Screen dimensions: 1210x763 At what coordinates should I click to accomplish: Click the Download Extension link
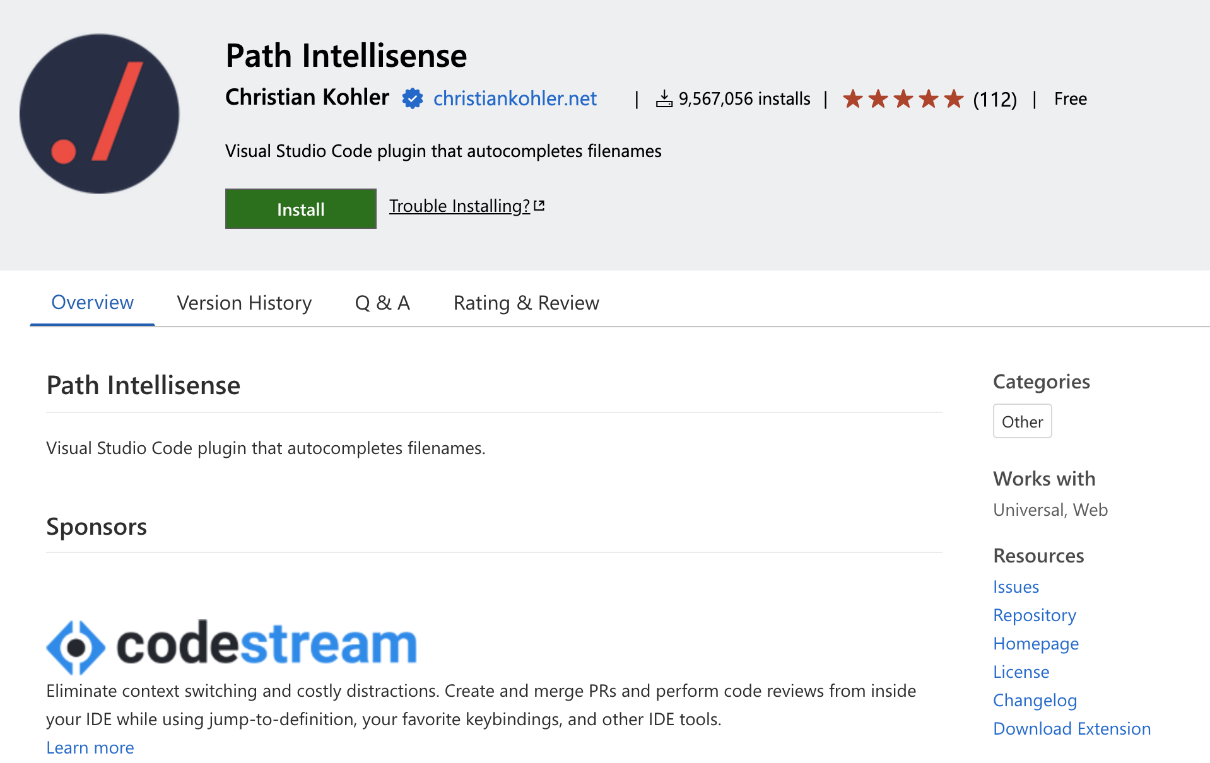pyautogui.click(x=1072, y=728)
